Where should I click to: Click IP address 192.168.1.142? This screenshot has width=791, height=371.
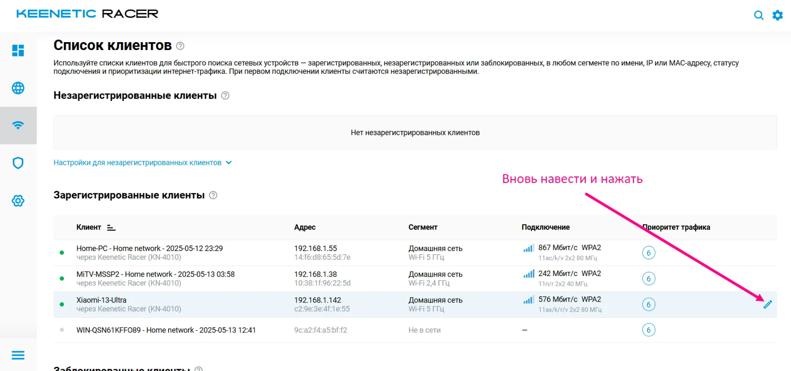tap(317, 300)
